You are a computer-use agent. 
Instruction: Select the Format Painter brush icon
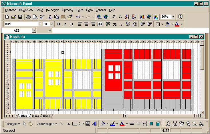click(70, 17)
